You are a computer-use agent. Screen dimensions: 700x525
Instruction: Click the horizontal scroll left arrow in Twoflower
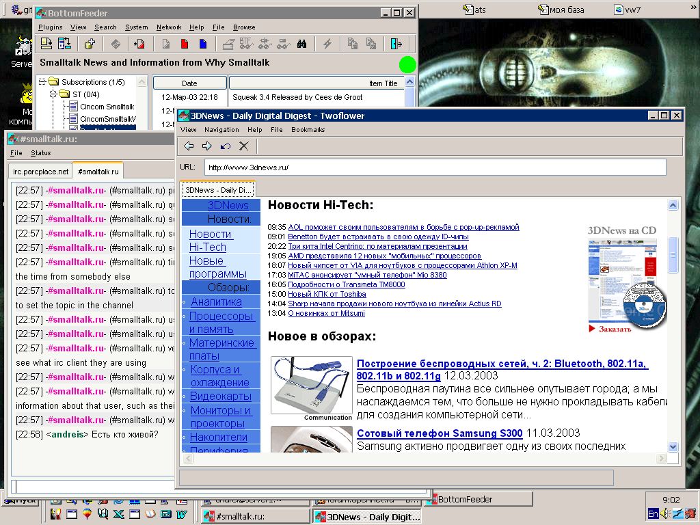(187, 459)
